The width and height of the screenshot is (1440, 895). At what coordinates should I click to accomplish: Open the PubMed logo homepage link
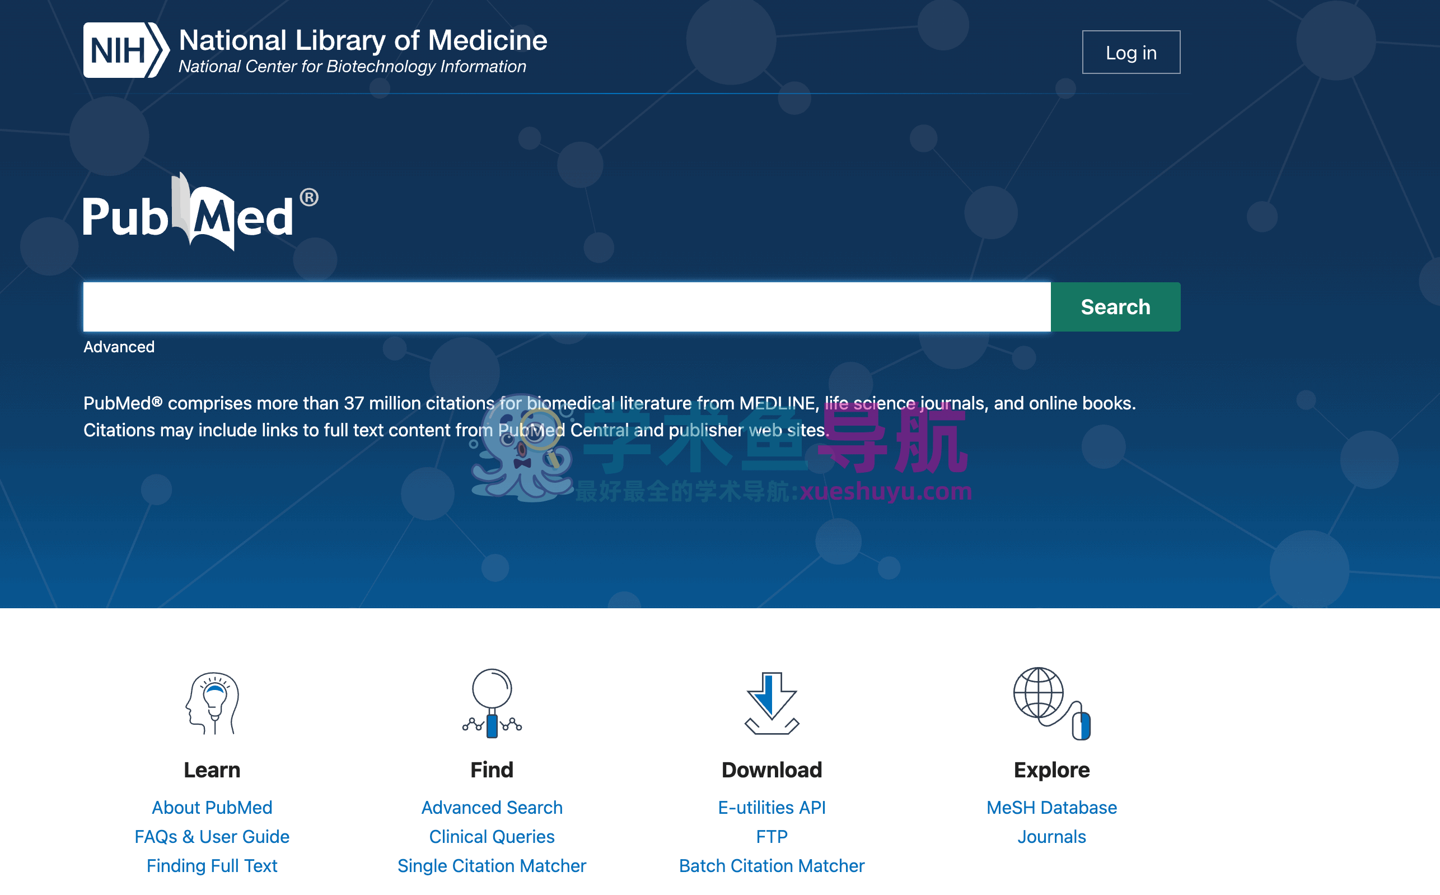pyautogui.click(x=200, y=212)
